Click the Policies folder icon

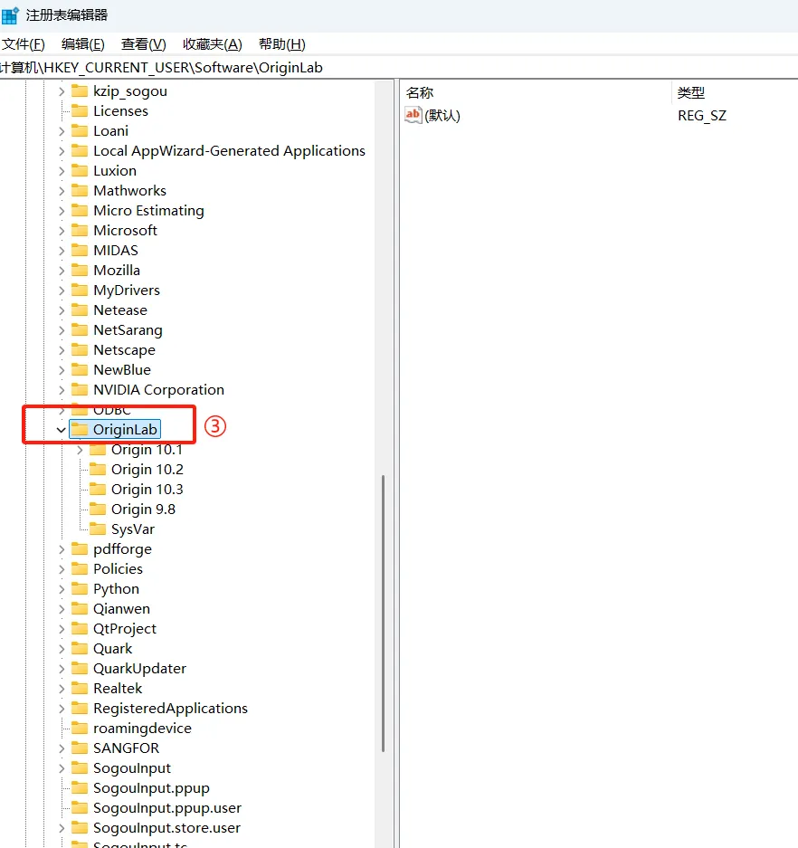click(x=80, y=569)
